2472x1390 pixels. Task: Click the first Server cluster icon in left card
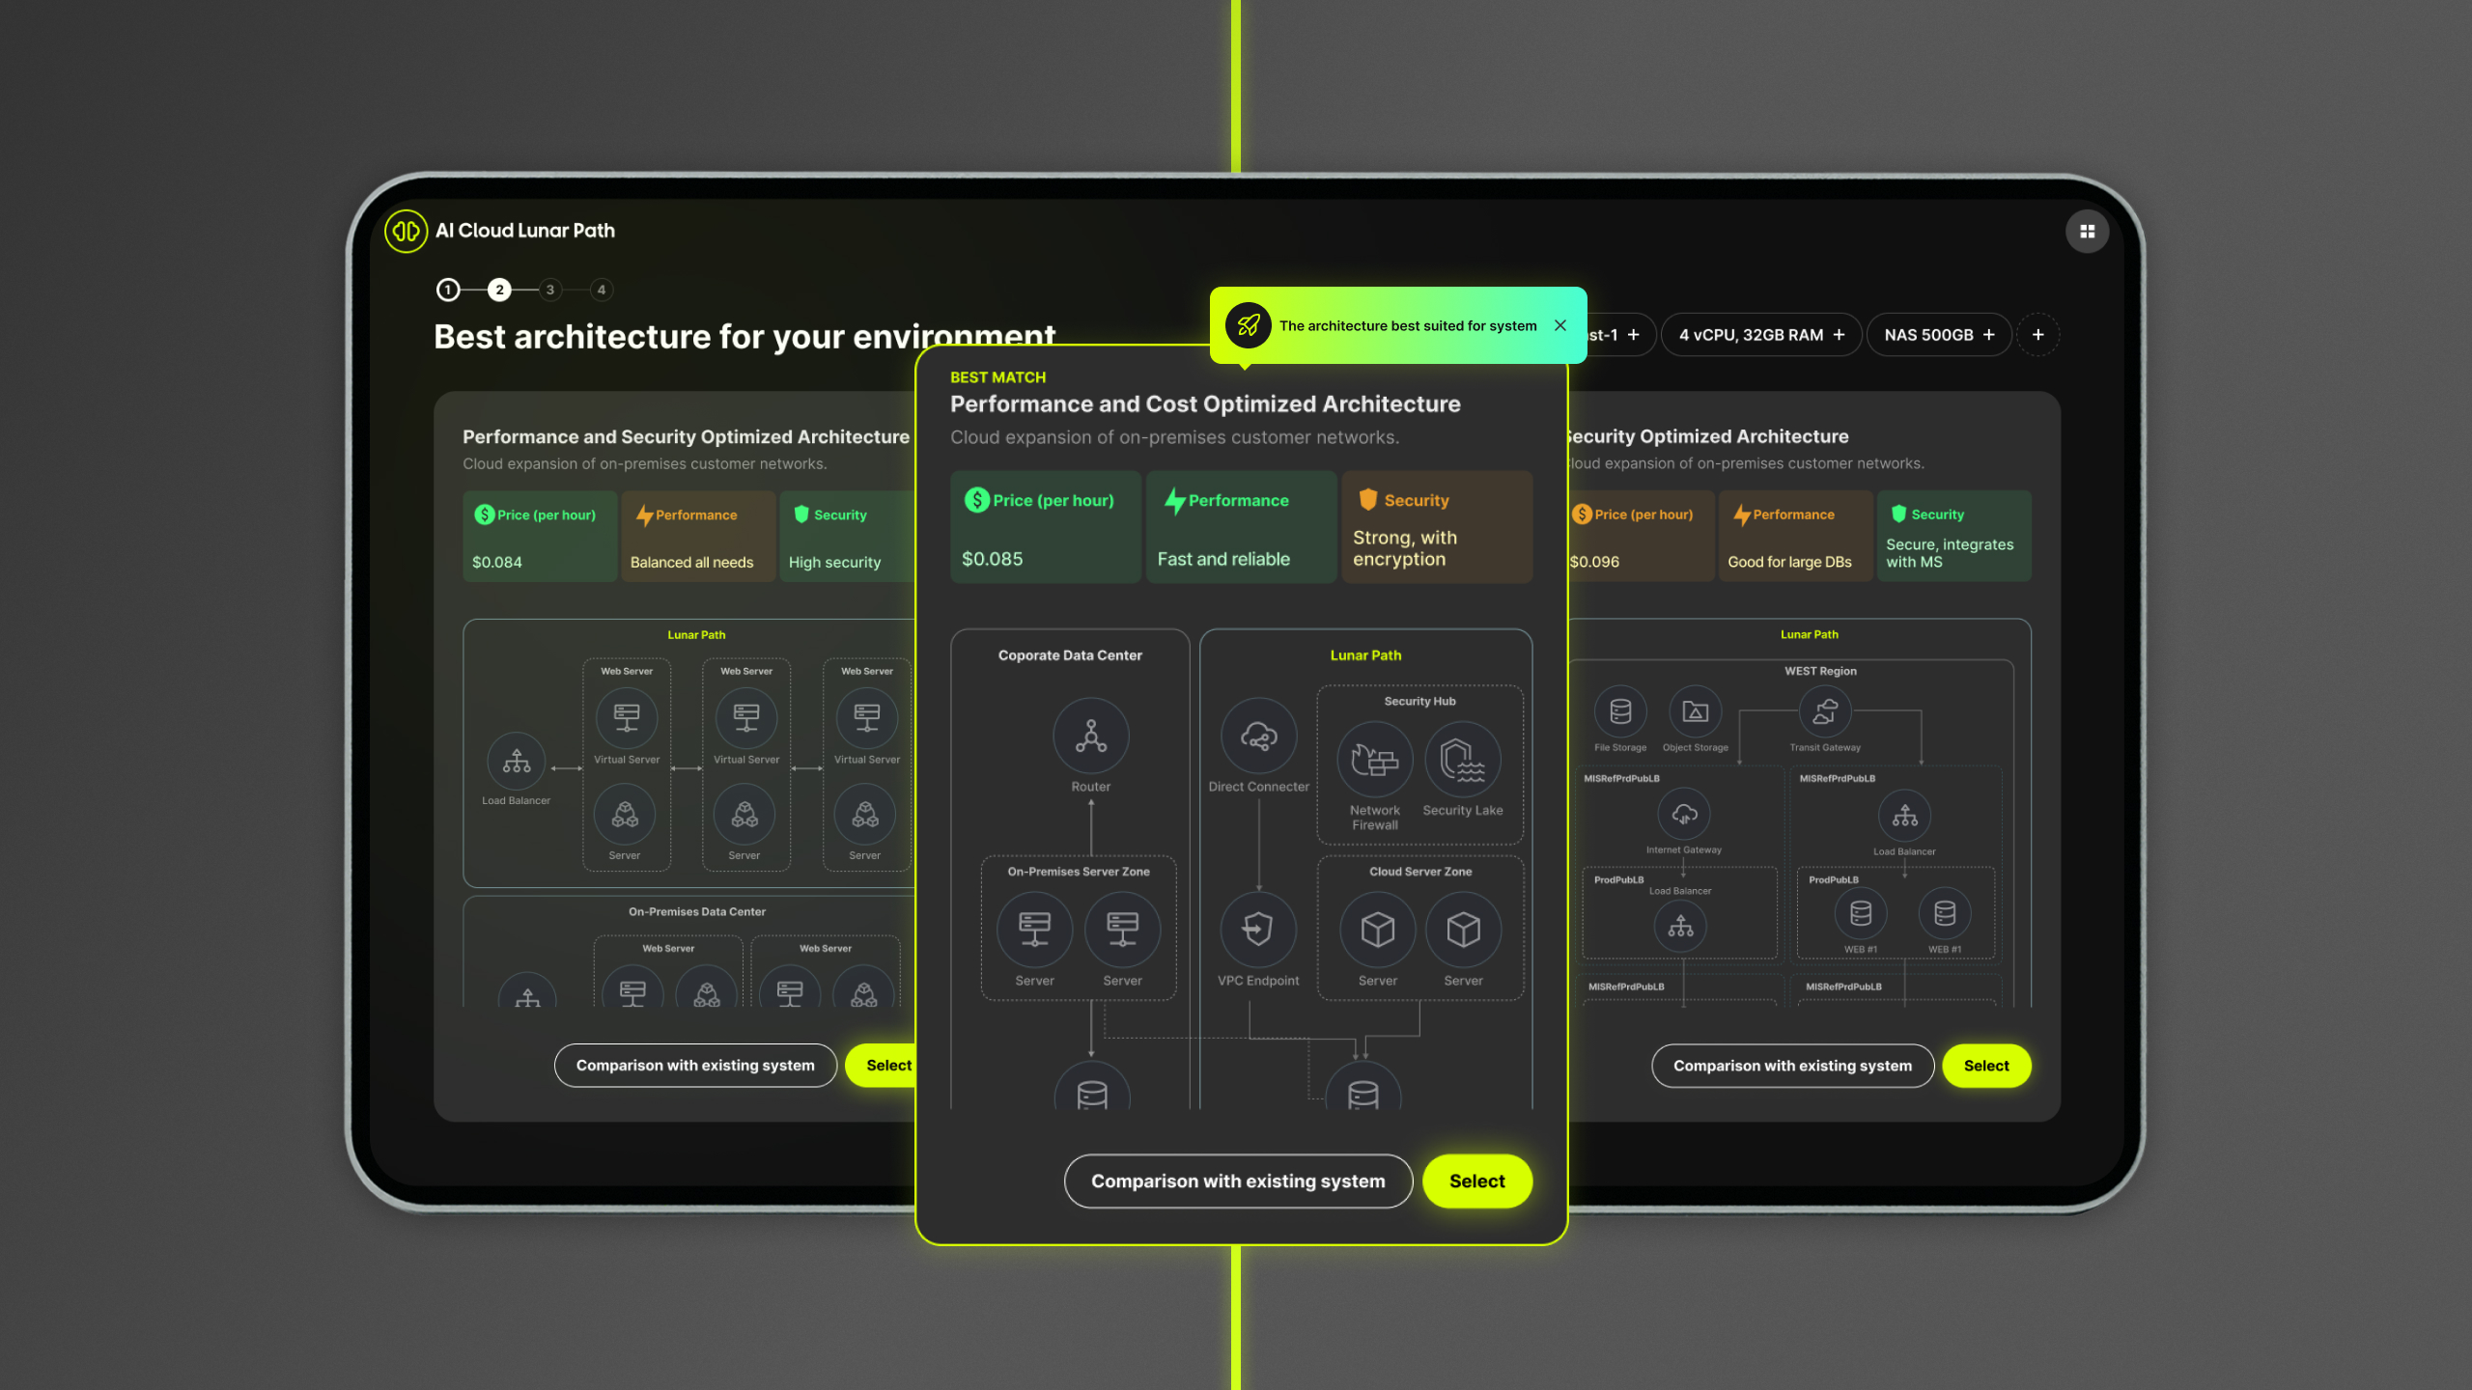625,815
